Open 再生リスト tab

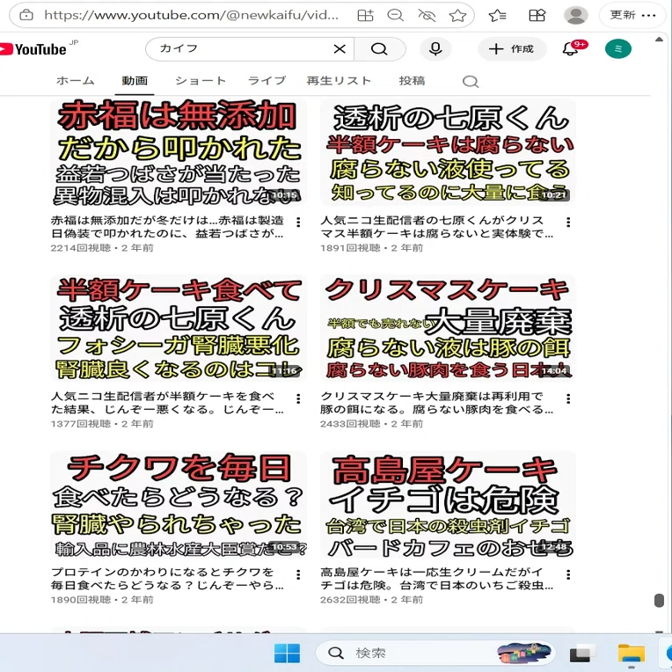pyautogui.click(x=339, y=81)
